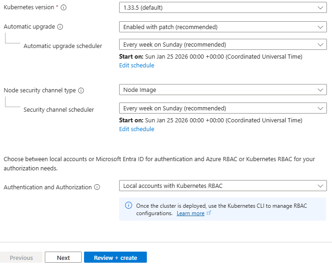Expand the Automatic upgrade dropdown

[223, 27]
